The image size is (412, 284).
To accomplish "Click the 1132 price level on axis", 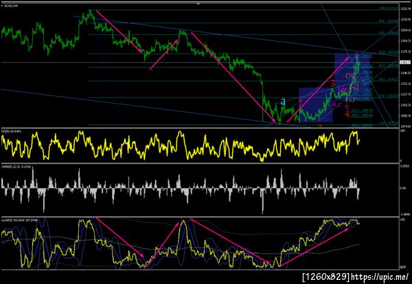I will click(405, 84).
